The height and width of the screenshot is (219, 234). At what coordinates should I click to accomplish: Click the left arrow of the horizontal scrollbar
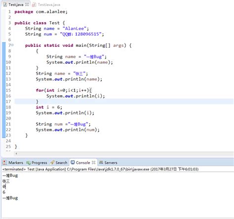[x=16, y=153]
